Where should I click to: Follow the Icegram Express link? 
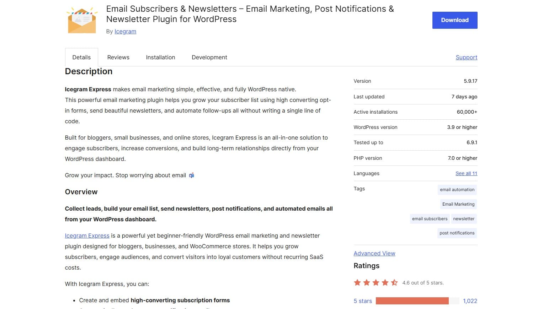87,235
